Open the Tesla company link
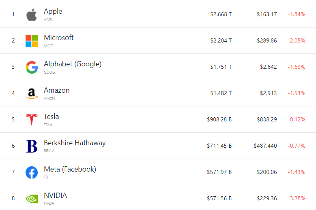 tap(52, 117)
